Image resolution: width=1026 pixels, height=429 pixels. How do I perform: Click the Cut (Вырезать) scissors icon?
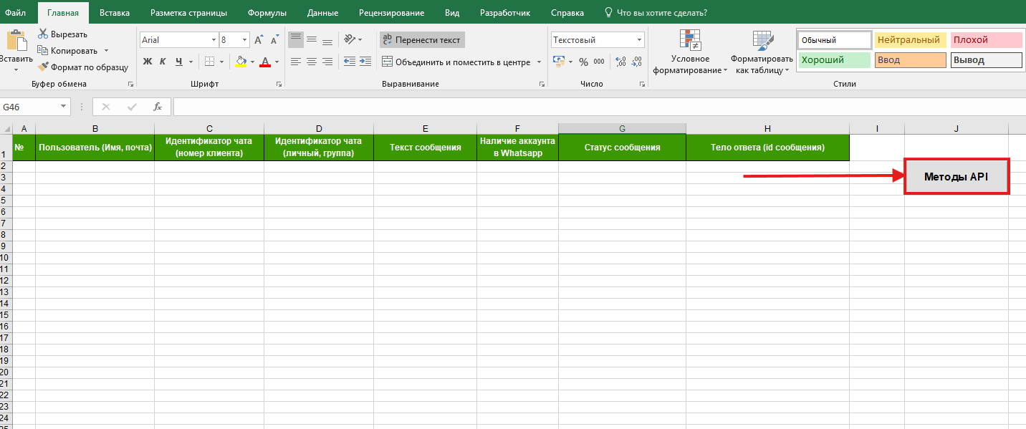coord(43,34)
